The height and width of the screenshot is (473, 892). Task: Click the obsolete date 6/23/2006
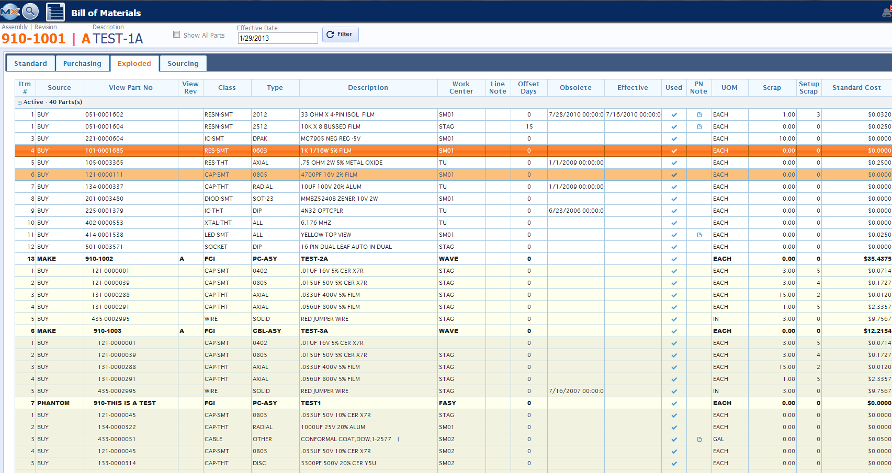click(x=576, y=211)
